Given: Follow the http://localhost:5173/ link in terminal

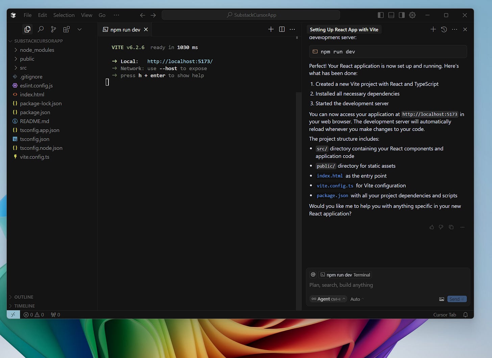Looking at the screenshot, I should pos(180,61).
